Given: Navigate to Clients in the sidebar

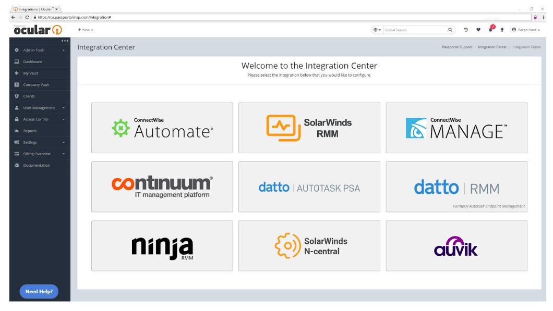Looking at the screenshot, I should click(x=29, y=96).
